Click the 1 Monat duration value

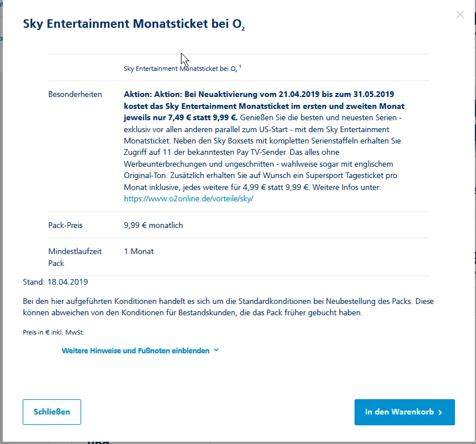(138, 251)
